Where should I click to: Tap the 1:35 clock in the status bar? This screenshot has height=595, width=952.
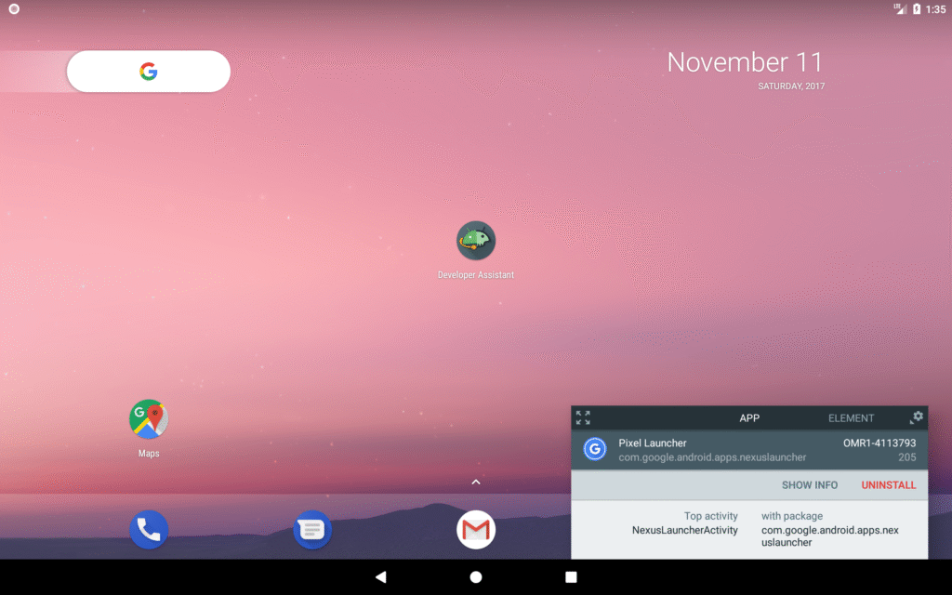pyautogui.click(x=934, y=8)
